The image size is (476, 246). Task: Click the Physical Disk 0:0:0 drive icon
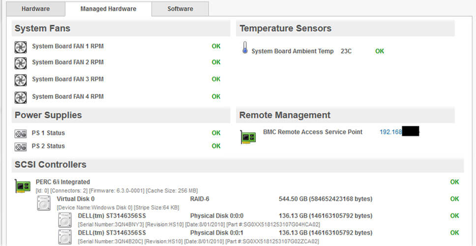click(65, 220)
